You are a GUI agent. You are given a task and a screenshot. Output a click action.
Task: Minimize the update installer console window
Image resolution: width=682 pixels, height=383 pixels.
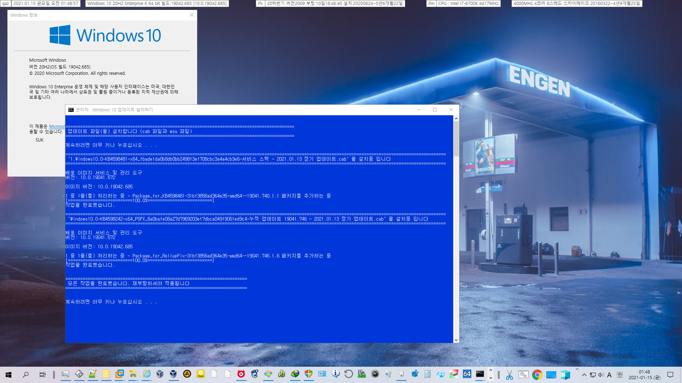pyautogui.click(x=419, y=110)
